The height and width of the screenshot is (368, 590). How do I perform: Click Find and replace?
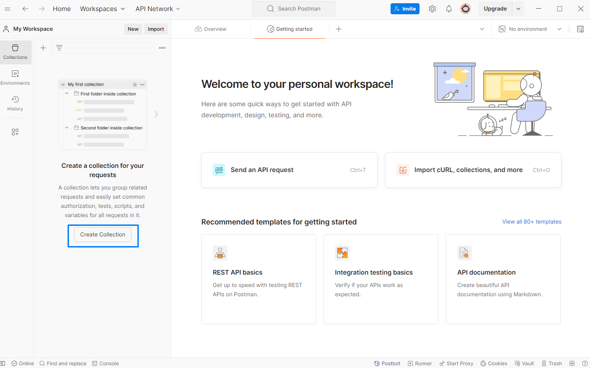pyautogui.click(x=62, y=363)
